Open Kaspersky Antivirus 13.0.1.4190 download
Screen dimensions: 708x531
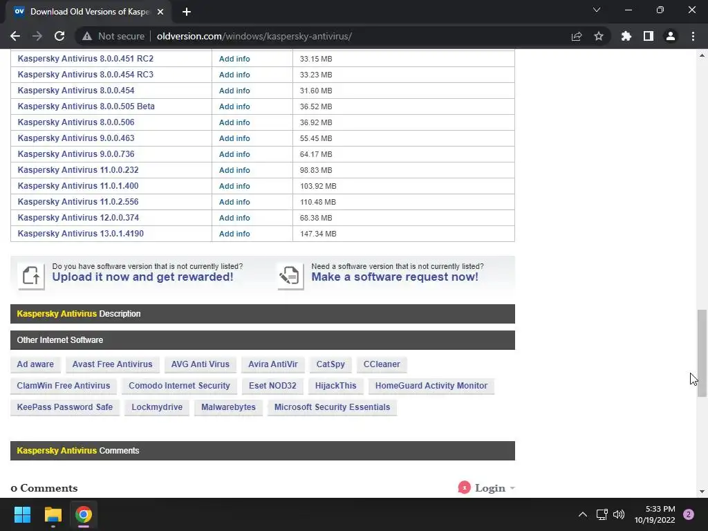[x=80, y=234]
